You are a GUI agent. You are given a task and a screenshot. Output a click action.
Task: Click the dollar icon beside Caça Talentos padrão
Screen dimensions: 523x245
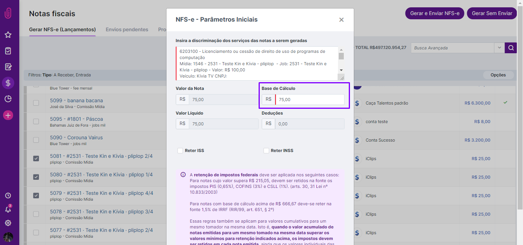[357, 103]
